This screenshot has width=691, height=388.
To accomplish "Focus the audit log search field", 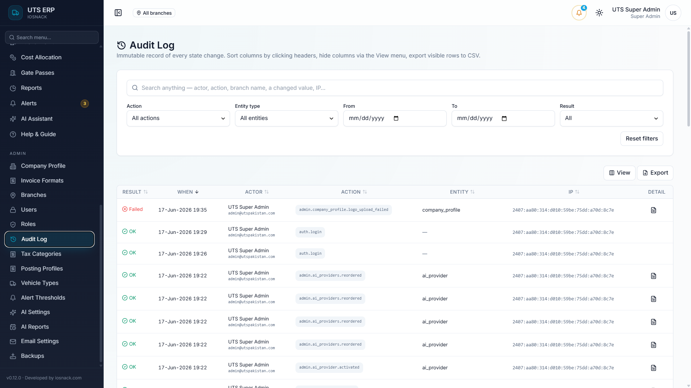I will tap(395, 88).
